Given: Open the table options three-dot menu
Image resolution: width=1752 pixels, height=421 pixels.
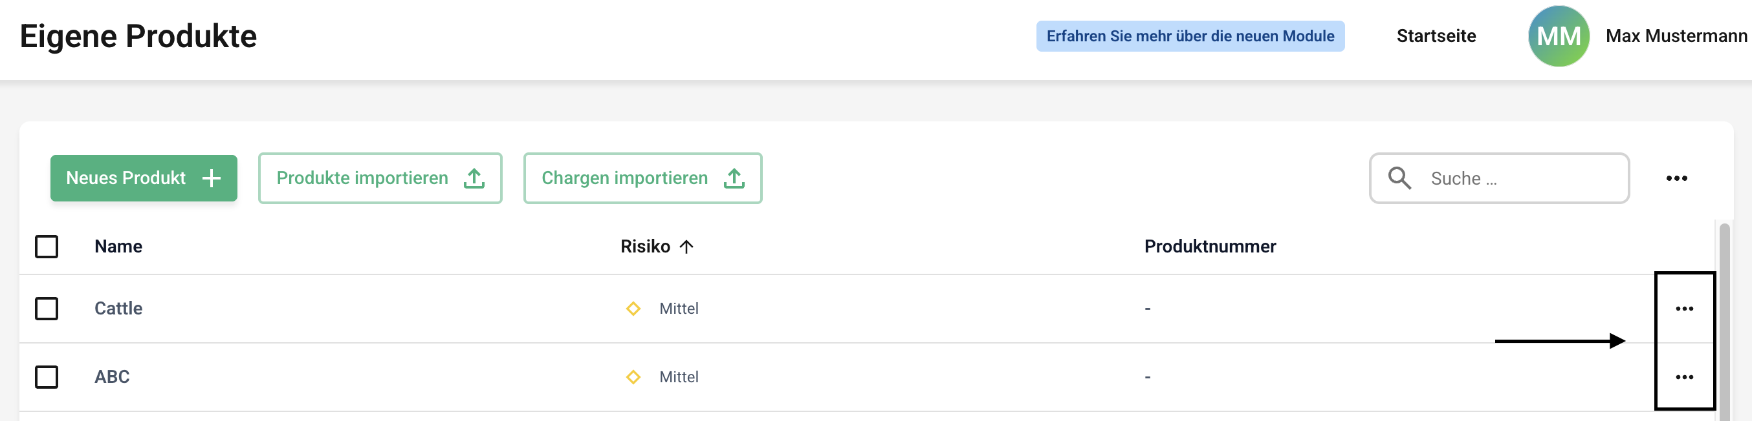Looking at the screenshot, I should pos(1676,178).
